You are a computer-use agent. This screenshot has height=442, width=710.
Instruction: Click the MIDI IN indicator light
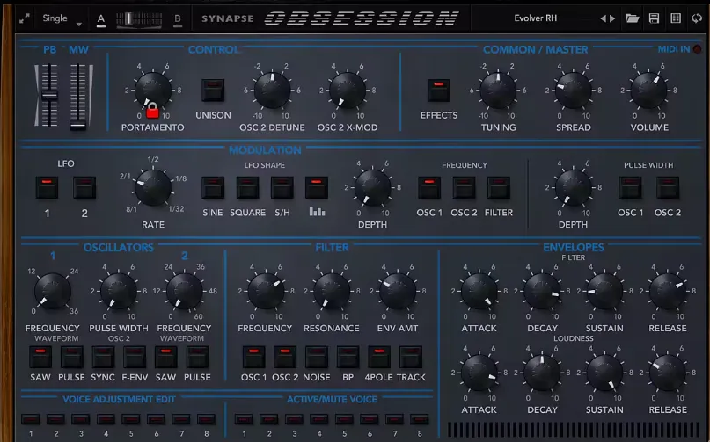pyautogui.click(x=698, y=49)
